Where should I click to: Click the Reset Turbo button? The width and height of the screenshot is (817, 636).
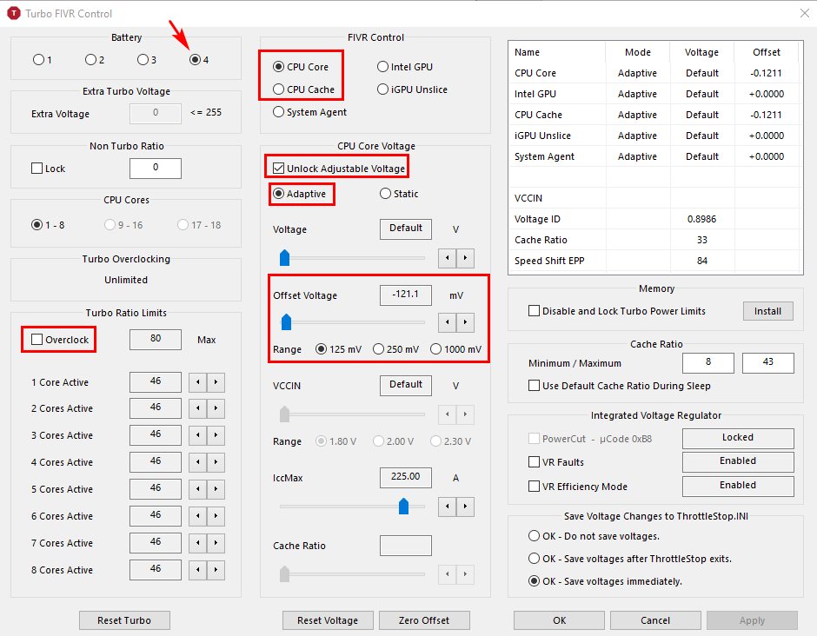click(124, 620)
